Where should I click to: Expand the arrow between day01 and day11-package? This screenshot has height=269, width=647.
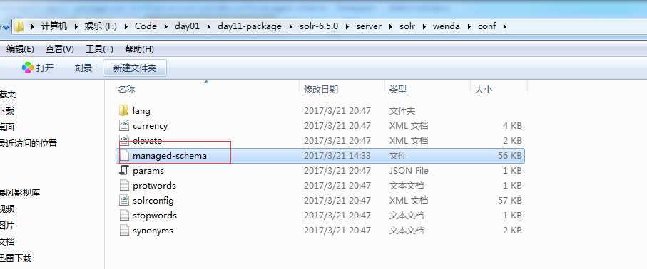pyautogui.click(x=208, y=27)
